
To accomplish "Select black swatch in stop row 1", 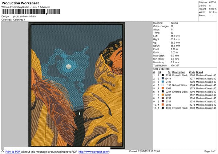I will (x=163, y=75).
